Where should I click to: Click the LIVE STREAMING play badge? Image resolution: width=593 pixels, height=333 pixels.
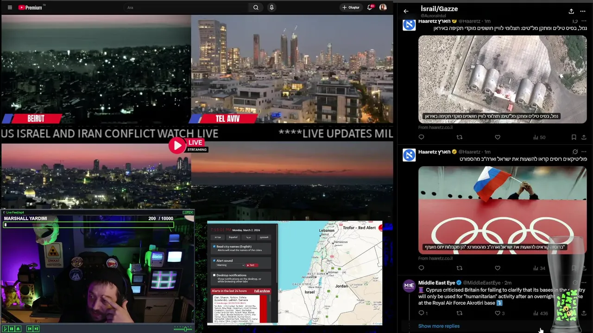[x=188, y=145]
